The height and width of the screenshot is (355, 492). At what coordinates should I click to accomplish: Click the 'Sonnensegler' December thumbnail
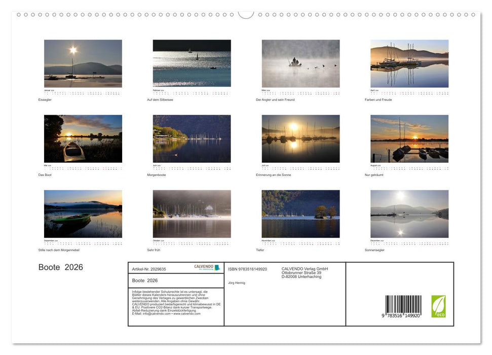point(409,214)
